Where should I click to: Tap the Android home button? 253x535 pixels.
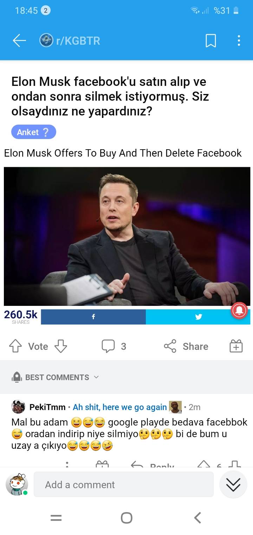point(126,518)
